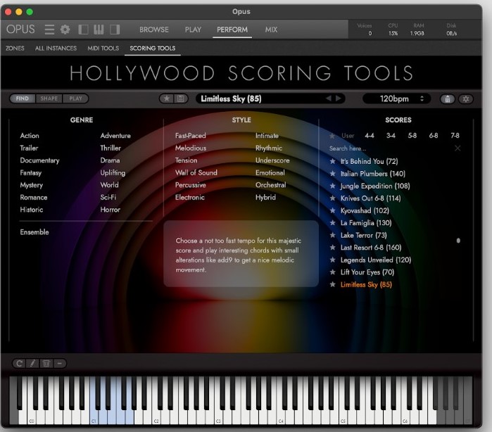Image resolution: width=492 pixels, height=432 pixels.
Task: Click the scores list scrollbar handle
Action: coord(458,241)
